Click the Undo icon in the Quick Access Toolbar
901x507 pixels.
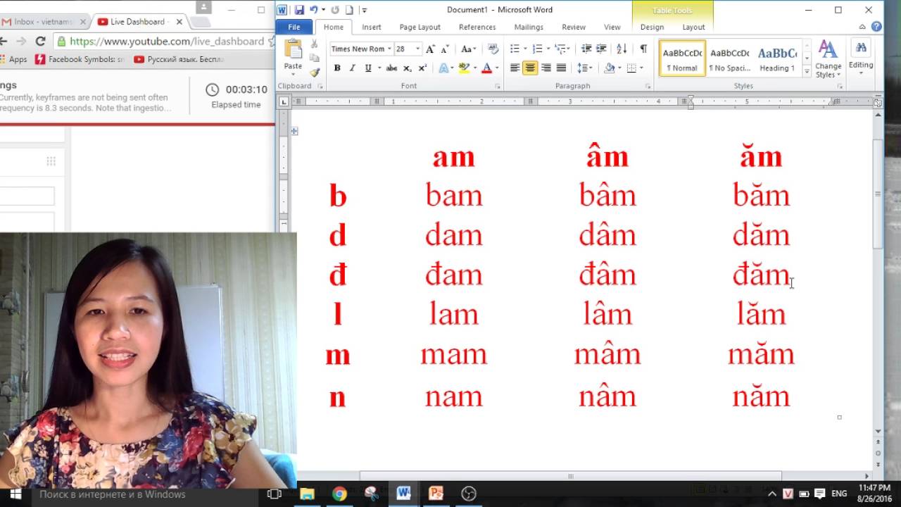[x=314, y=10]
